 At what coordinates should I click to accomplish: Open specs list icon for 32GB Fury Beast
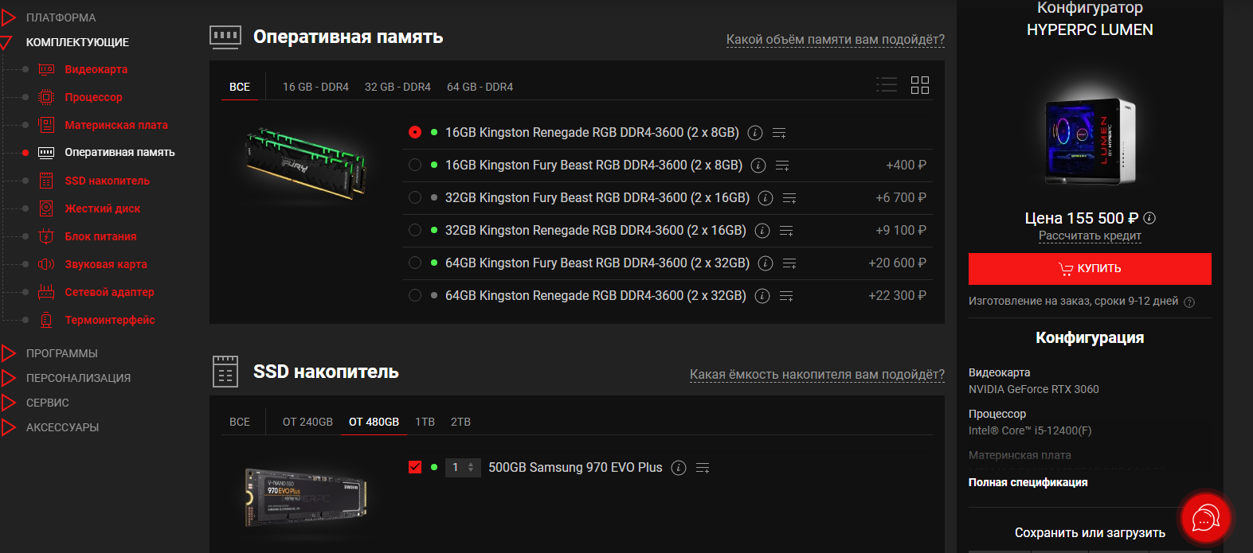click(x=789, y=198)
